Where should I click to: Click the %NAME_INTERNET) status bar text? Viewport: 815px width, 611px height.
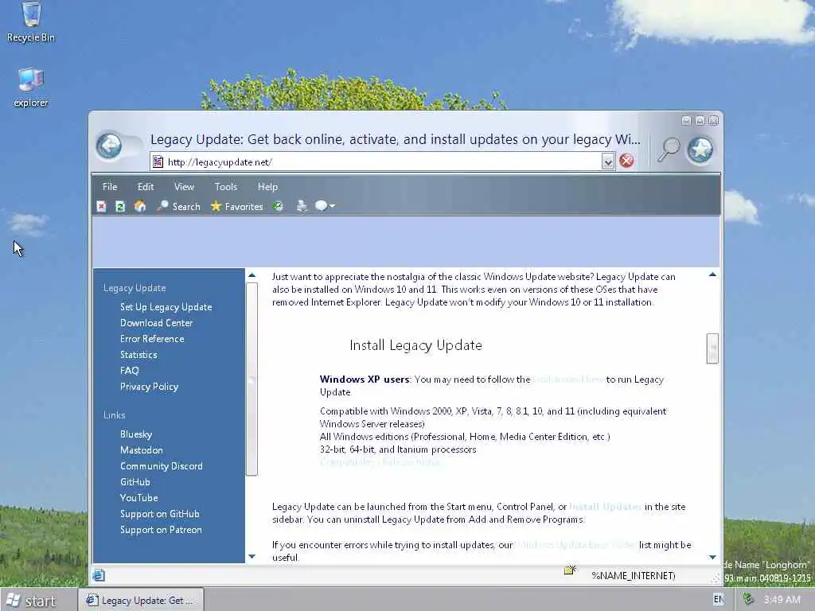[x=633, y=576]
